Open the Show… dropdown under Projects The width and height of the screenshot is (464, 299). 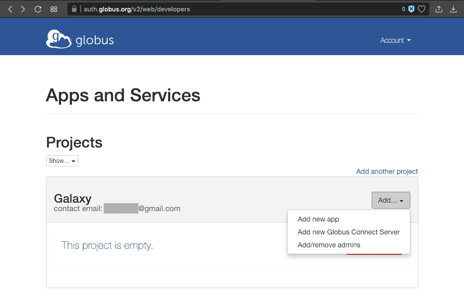[62, 161]
